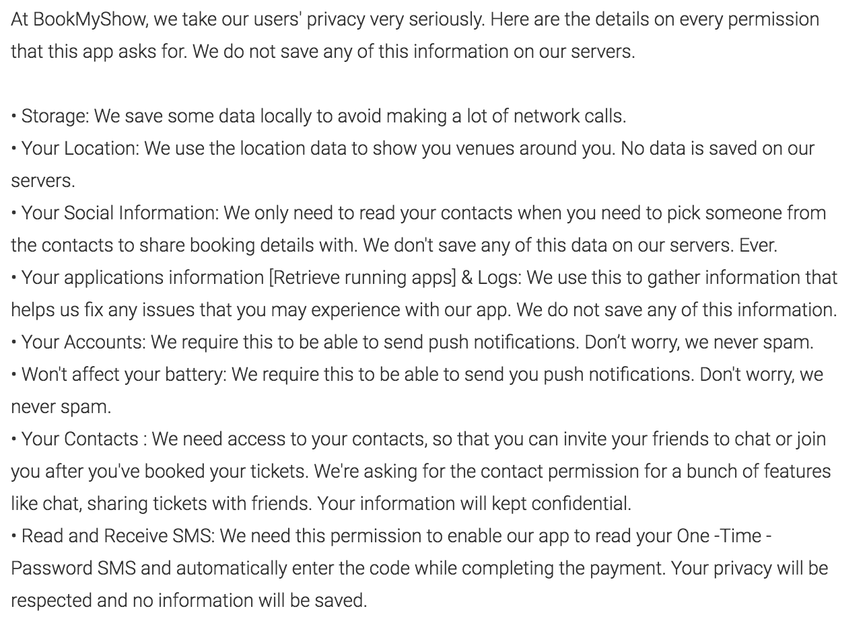
Task: Click the word "Ever." ending the social paragraph
Action: pyautogui.click(x=758, y=246)
